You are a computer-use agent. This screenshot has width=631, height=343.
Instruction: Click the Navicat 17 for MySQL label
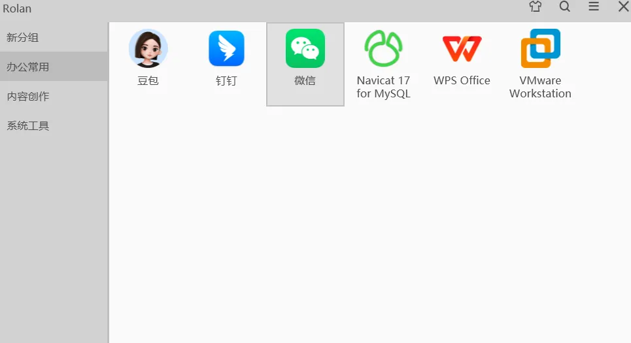384,87
